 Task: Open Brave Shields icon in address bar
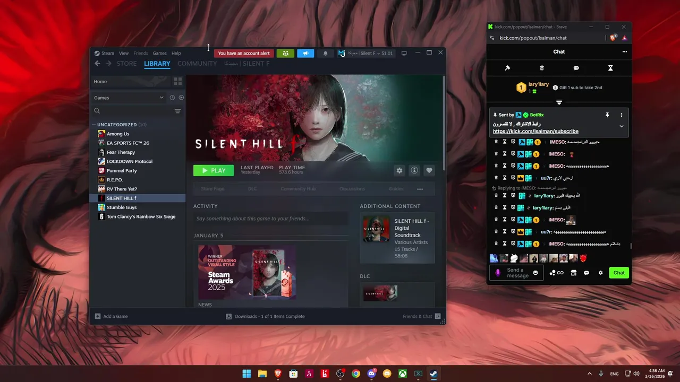pyautogui.click(x=614, y=38)
